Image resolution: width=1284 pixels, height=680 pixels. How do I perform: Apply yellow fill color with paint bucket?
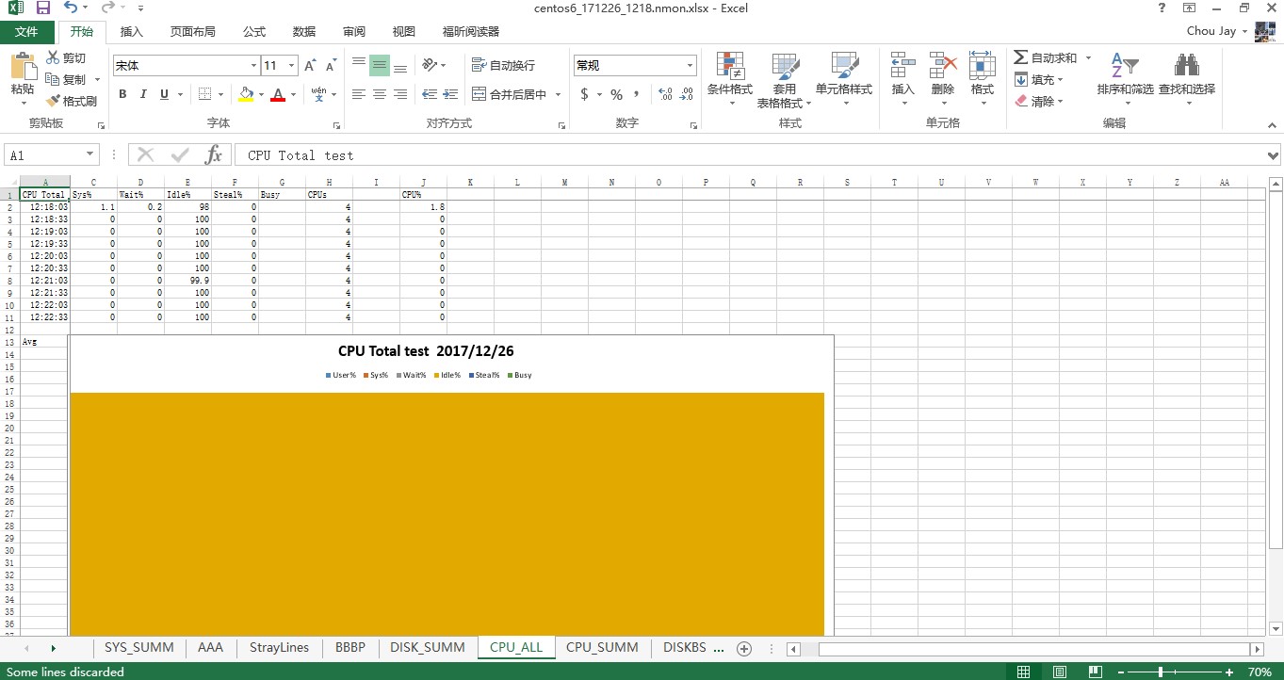(x=246, y=94)
